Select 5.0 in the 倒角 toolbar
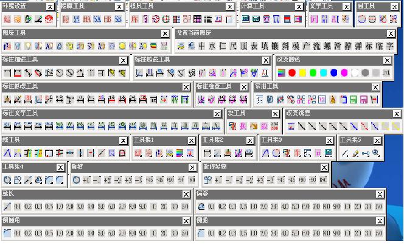The image size is (404, 244). pos(295,234)
